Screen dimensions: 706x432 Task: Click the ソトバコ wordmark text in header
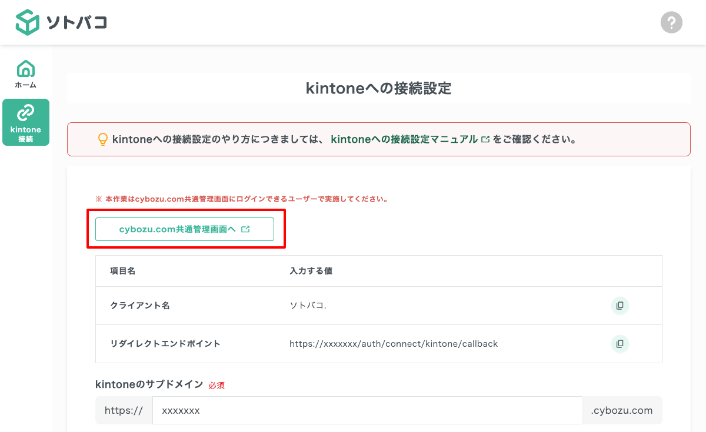pos(76,23)
